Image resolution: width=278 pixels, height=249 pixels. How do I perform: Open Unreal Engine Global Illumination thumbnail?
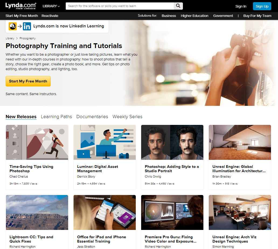(x=240, y=142)
